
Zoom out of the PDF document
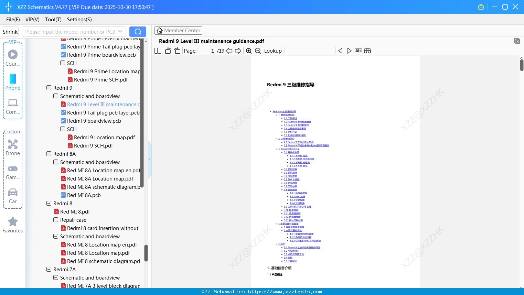(x=258, y=51)
